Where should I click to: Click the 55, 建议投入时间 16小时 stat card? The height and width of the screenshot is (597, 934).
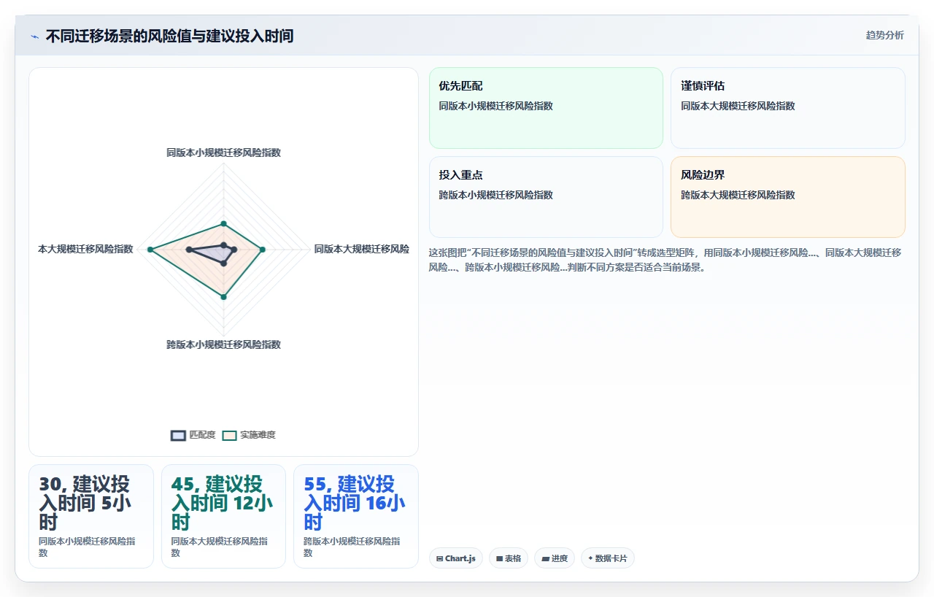pos(356,516)
